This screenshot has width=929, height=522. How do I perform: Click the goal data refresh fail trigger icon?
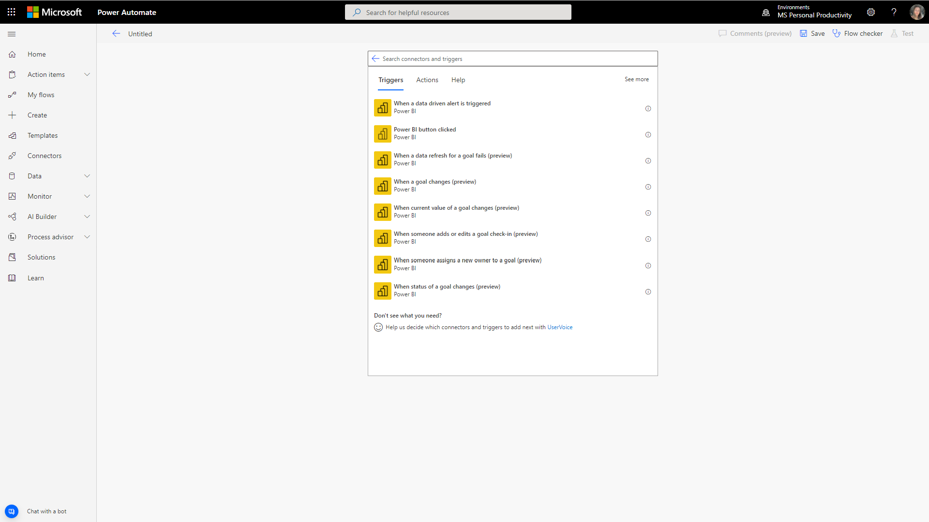pos(382,159)
